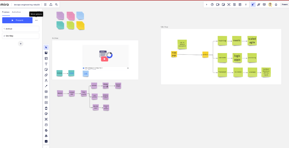Viewport: 289px width, 148px height.
Task: Select the Site Map frame in list
Action: (21, 36)
